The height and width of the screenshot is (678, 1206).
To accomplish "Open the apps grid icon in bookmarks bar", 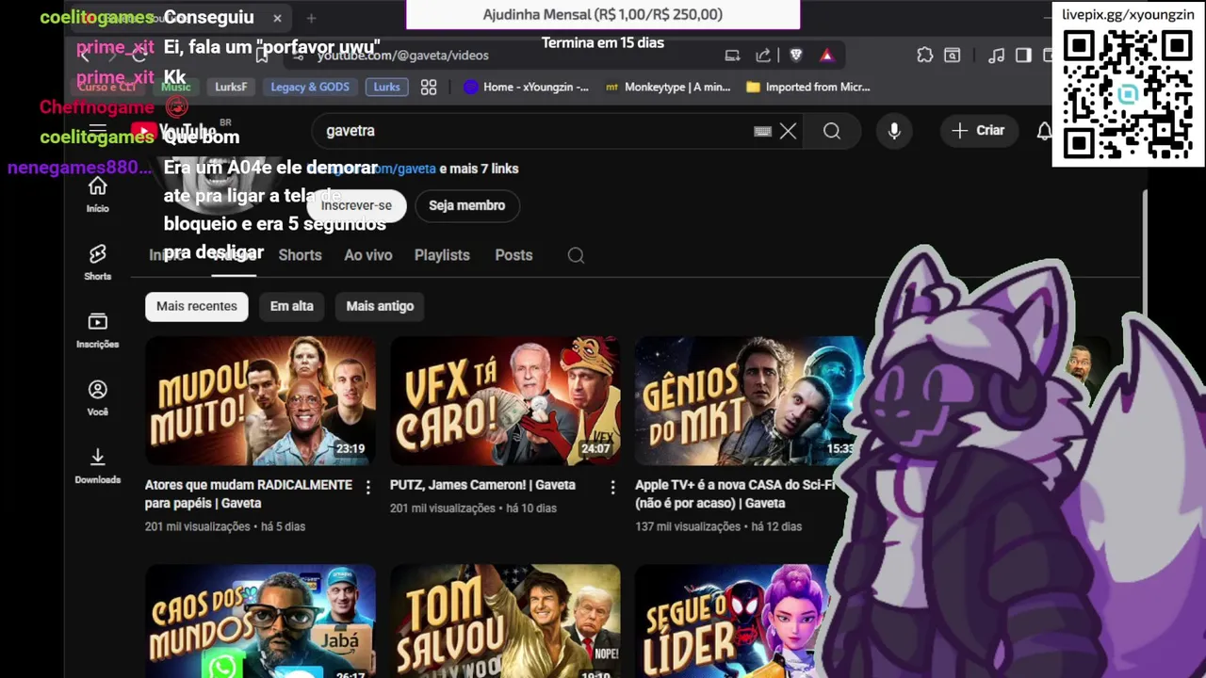I will click(x=429, y=87).
